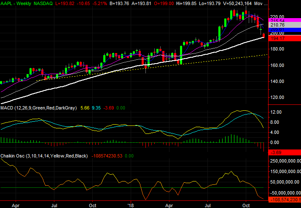Click the Chaikin value -108574230.53 in header
Viewport: 301px width, 208px height.
point(107,156)
